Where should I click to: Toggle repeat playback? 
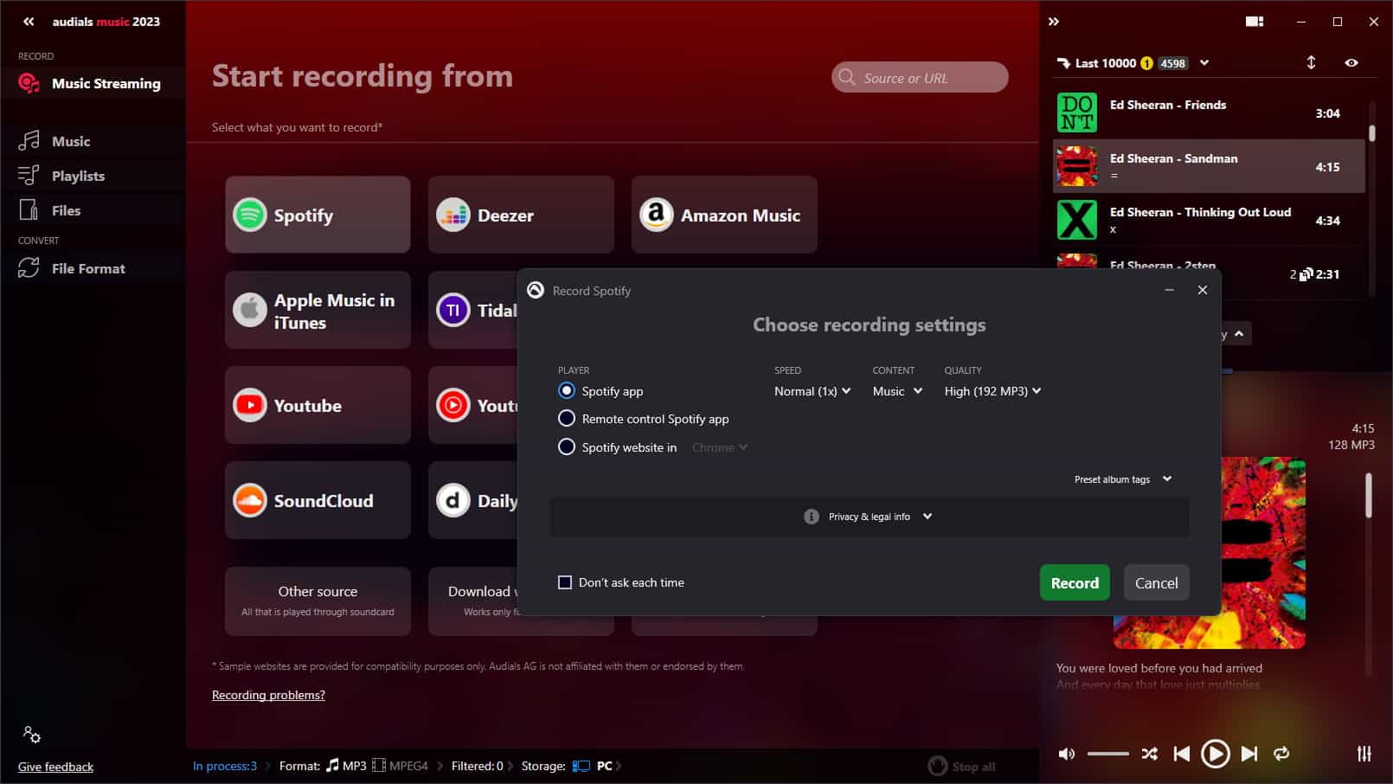point(1281,754)
